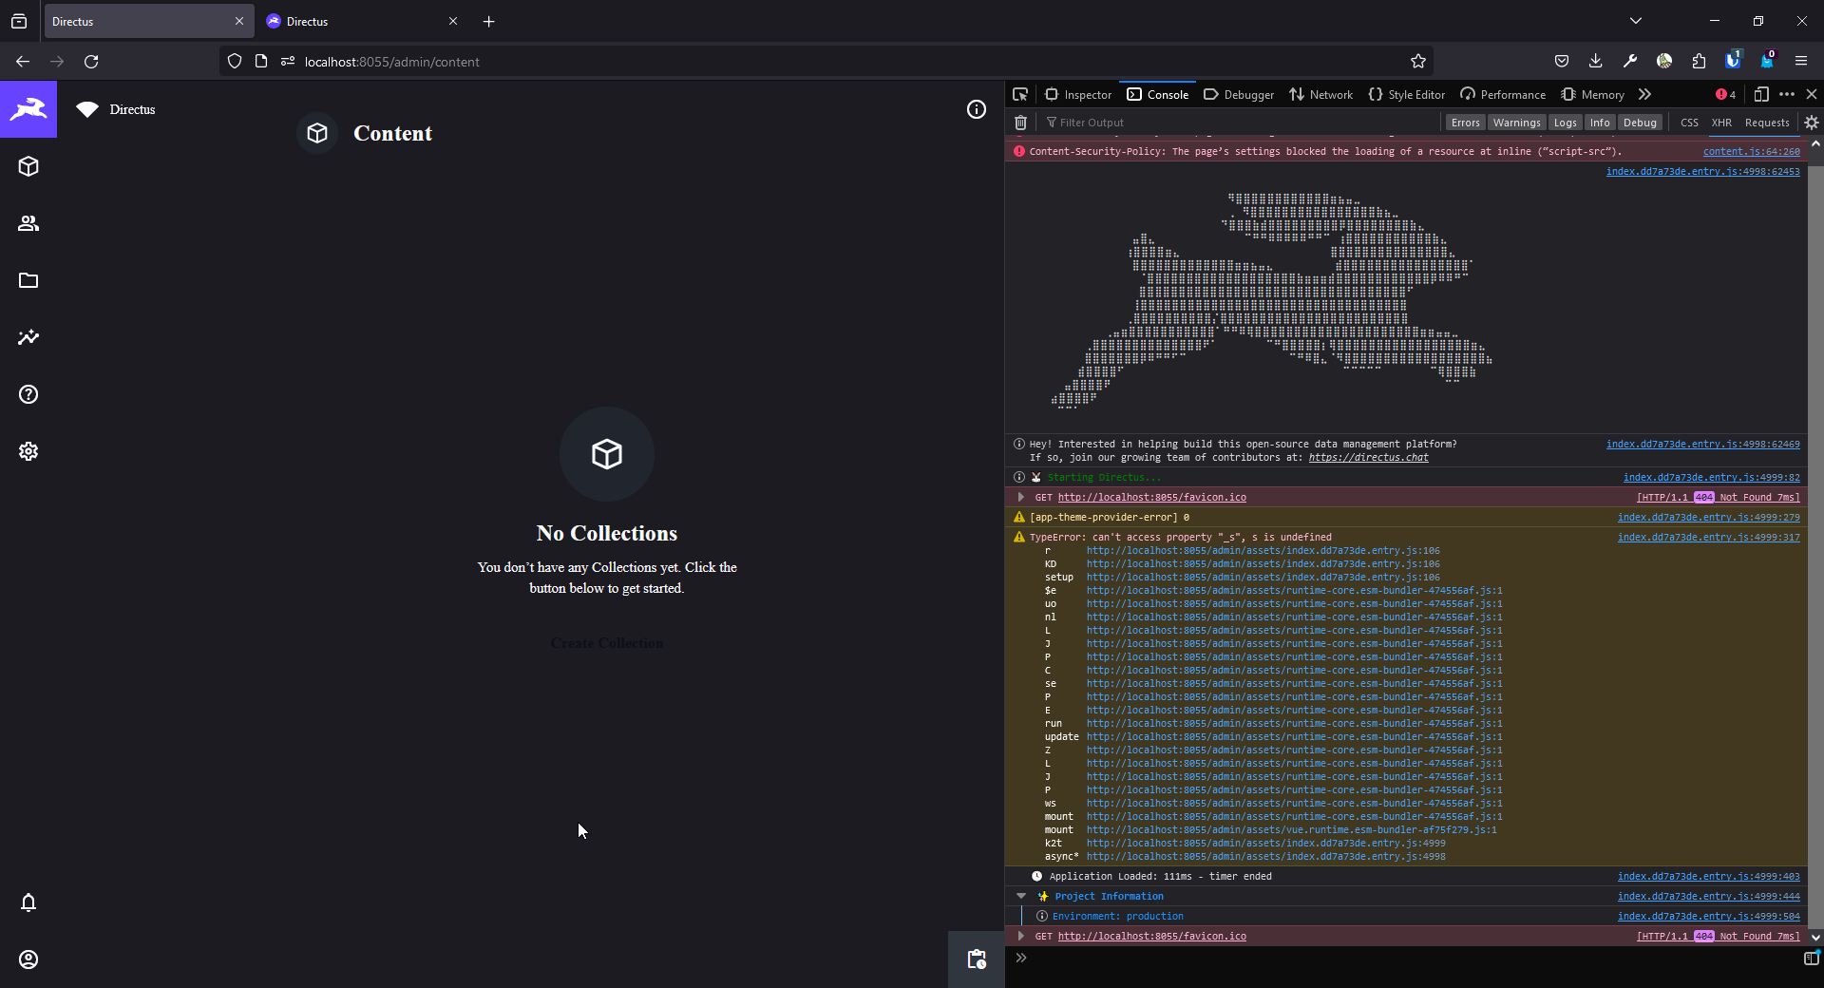Open the File Library module

tap(28, 280)
